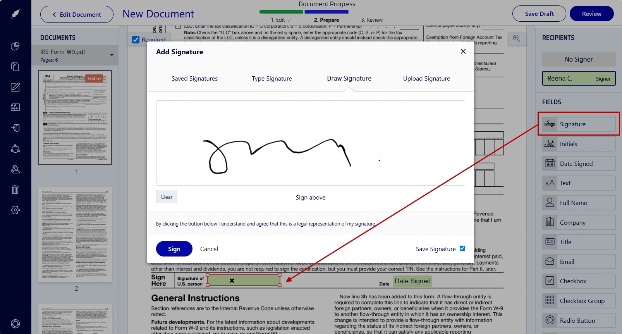Select the Draw Signature tab
The image size is (622, 334).
point(349,78)
